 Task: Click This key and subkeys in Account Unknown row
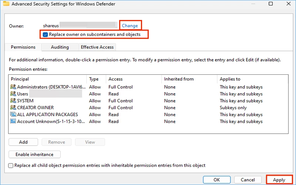[241, 121]
